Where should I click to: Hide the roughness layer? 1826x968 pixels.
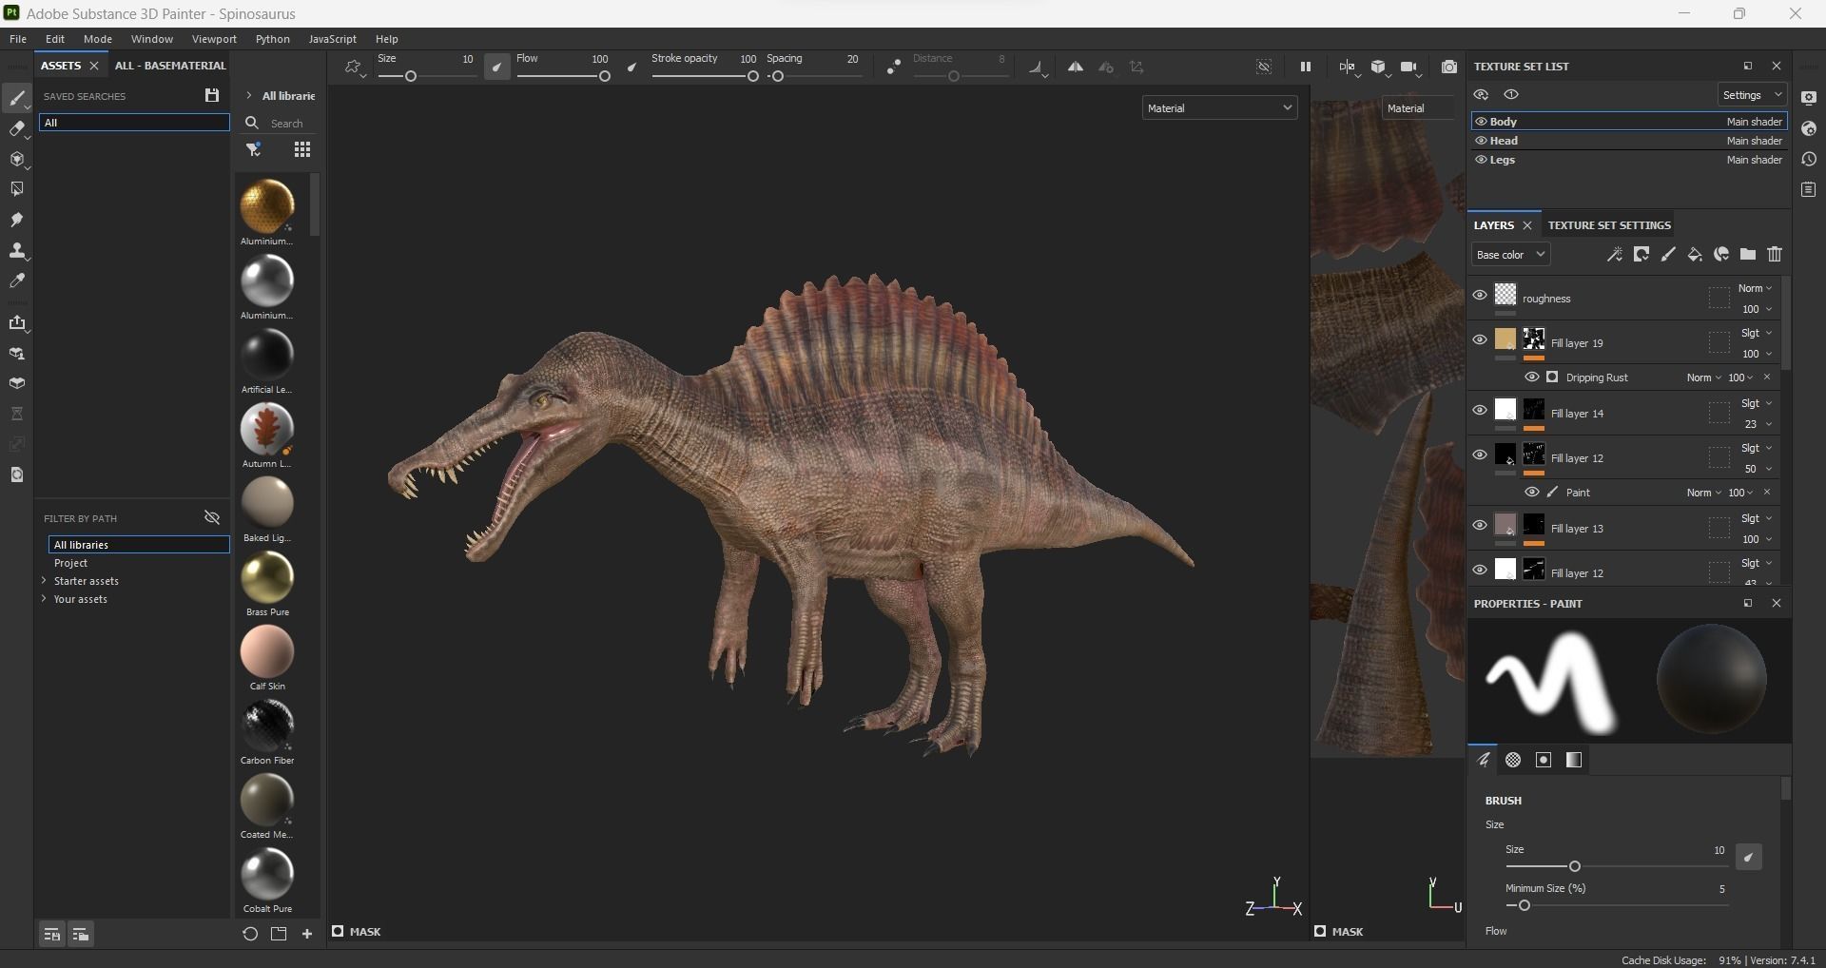(x=1479, y=296)
